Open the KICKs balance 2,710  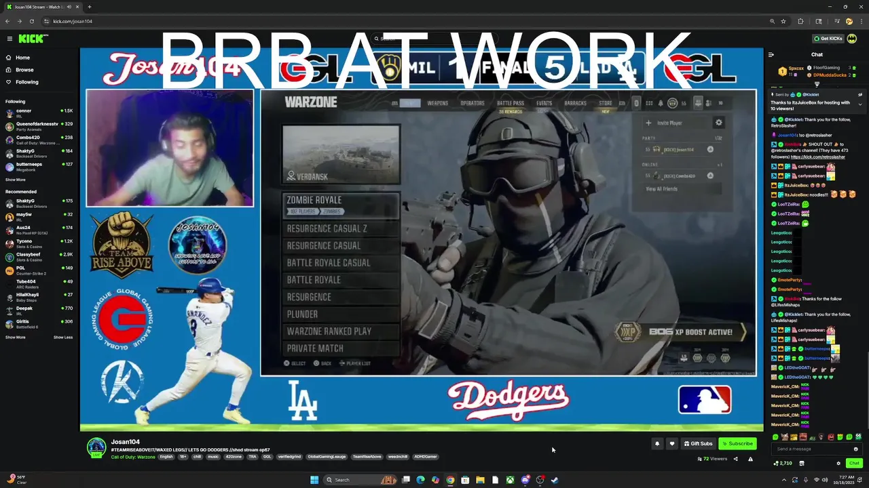click(783, 463)
